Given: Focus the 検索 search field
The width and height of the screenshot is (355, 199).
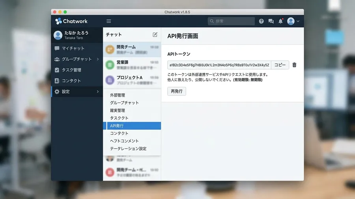Looking at the screenshot, I should point(231,21).
